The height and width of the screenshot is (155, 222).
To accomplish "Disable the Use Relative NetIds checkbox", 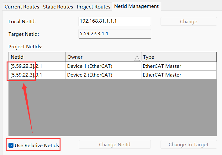I will coord(11,145).
